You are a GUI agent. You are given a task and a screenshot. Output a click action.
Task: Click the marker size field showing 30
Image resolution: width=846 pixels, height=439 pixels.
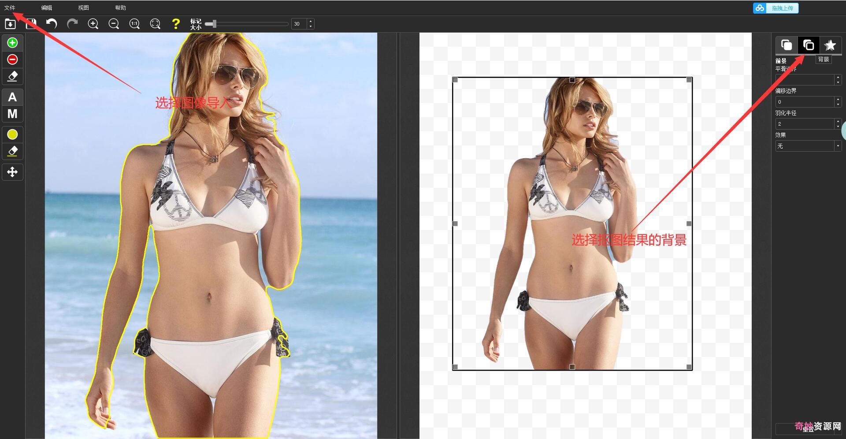coord(299,24)
